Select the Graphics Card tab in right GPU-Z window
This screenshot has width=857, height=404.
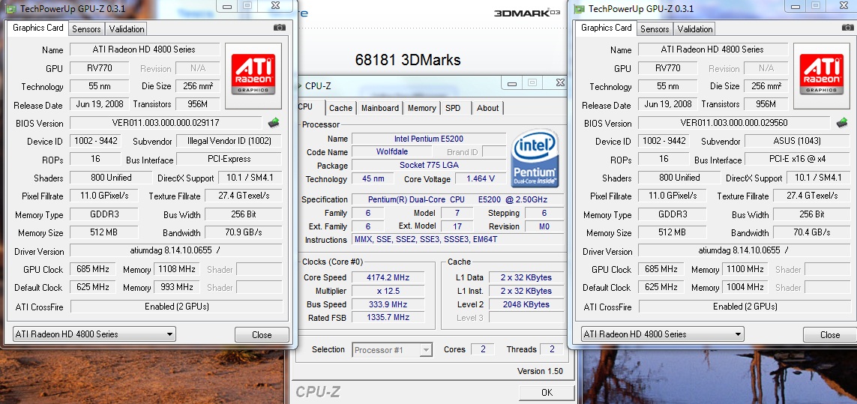click(x=606, y=28)
